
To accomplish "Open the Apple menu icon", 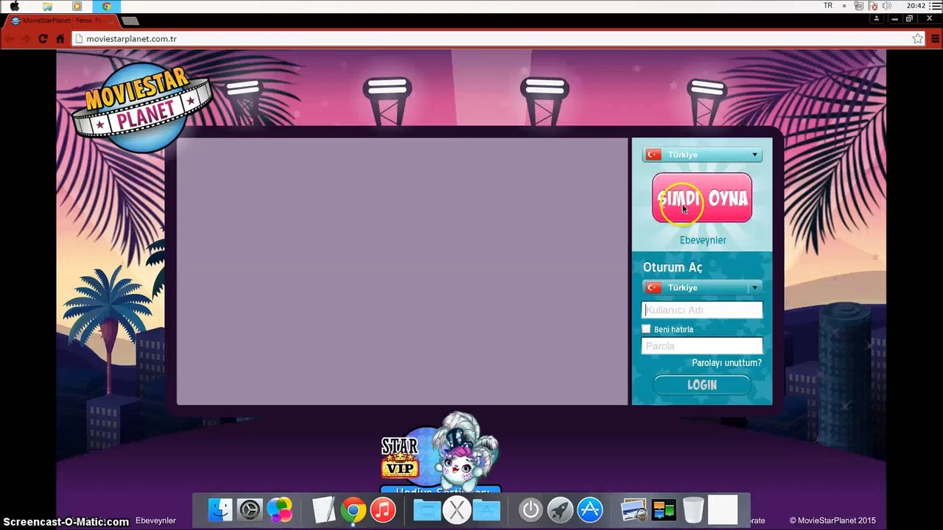I will pyautogui.click(x=14, y=6).
